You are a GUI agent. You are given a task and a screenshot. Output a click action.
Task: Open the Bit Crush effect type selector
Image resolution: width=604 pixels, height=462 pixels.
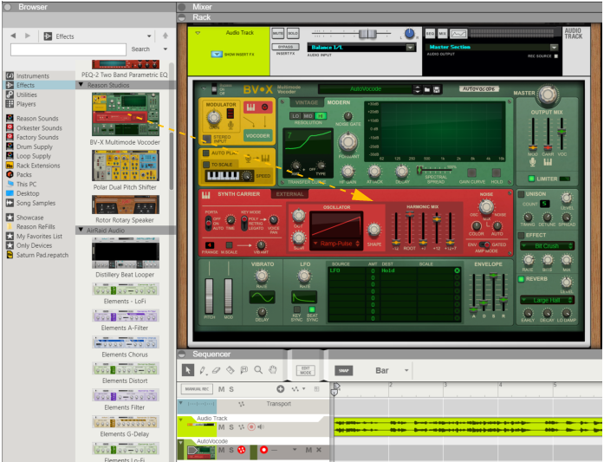[547, 246]
